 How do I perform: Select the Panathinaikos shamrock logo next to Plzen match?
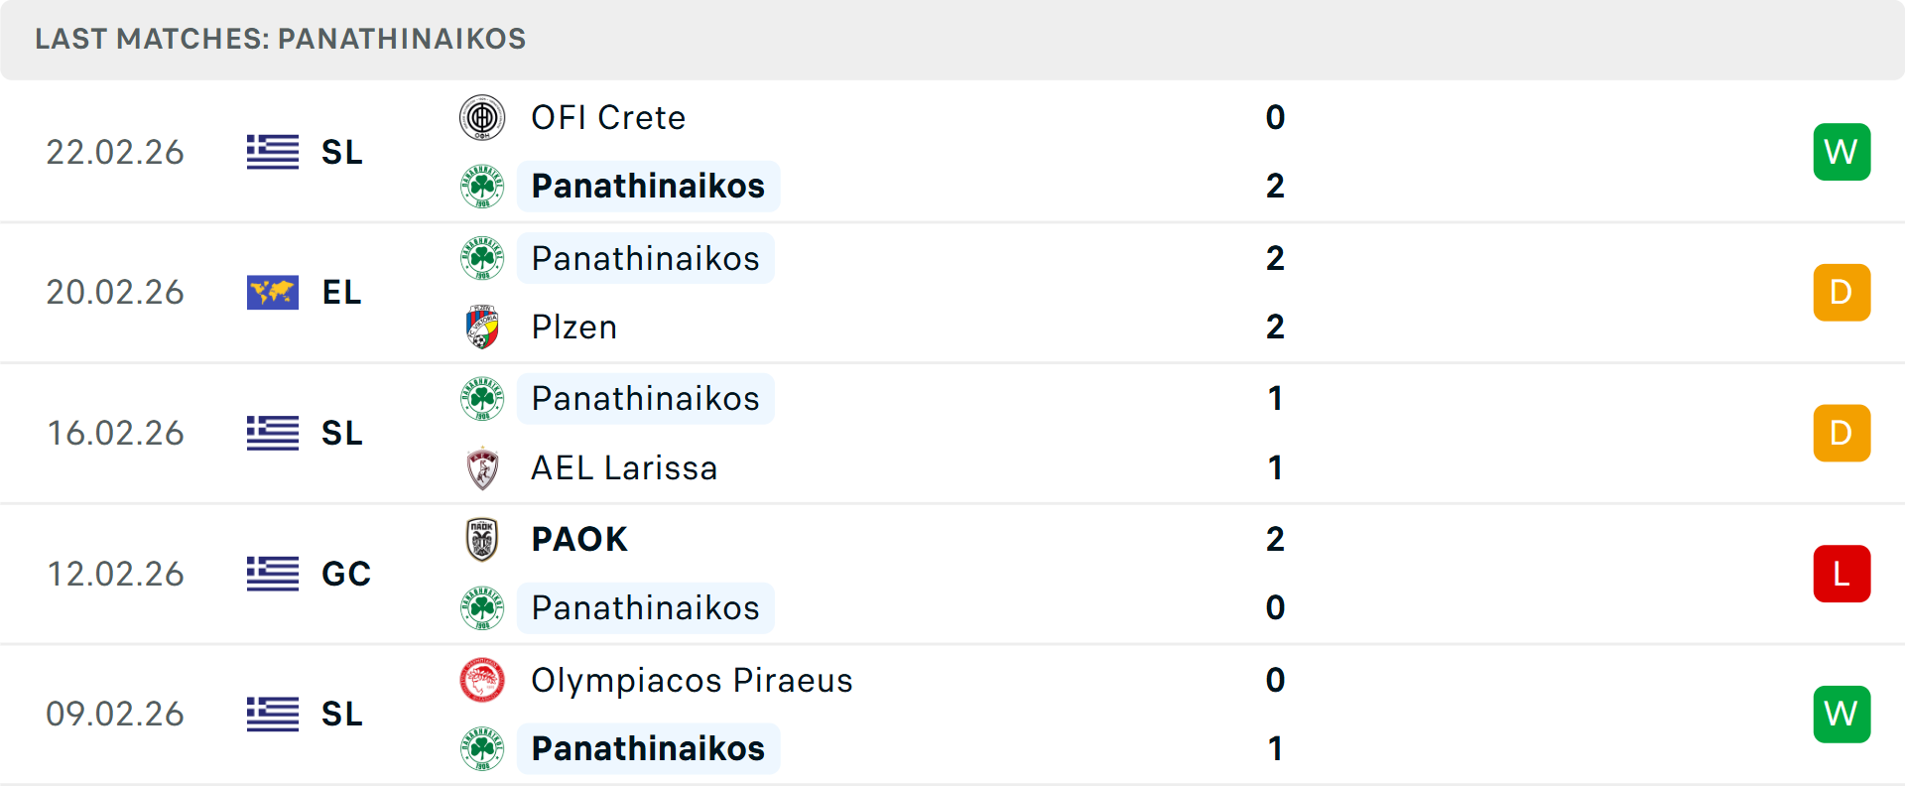[x=483, y=257]
